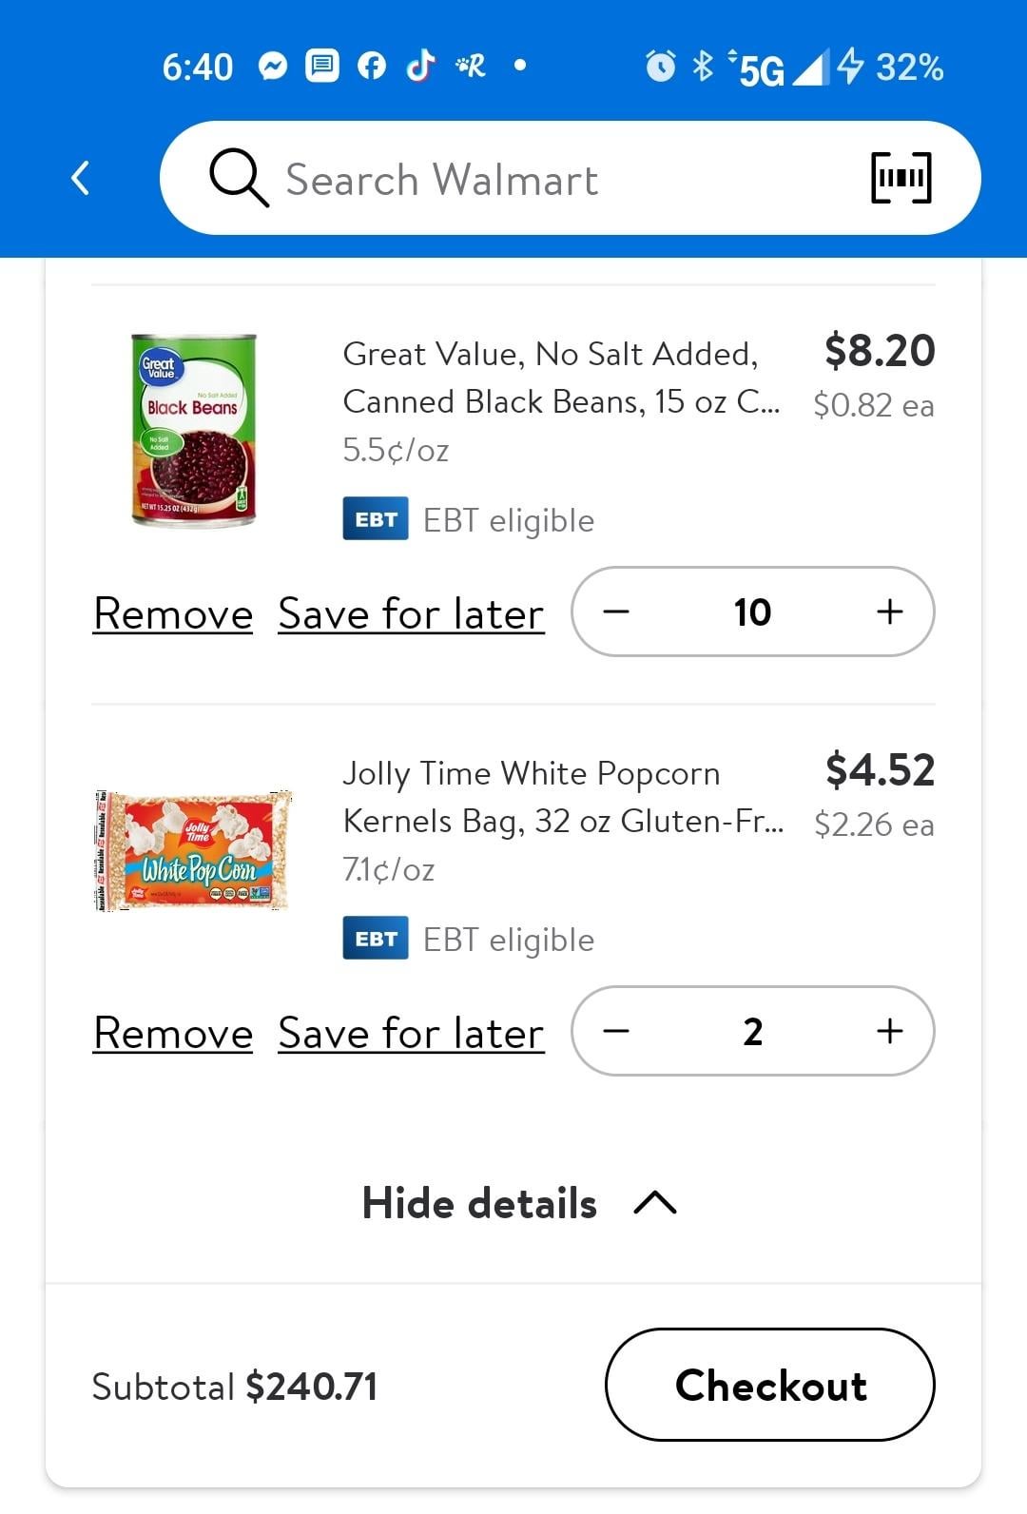
Task: Remove the Black Beans item
Action: (173, 613)
